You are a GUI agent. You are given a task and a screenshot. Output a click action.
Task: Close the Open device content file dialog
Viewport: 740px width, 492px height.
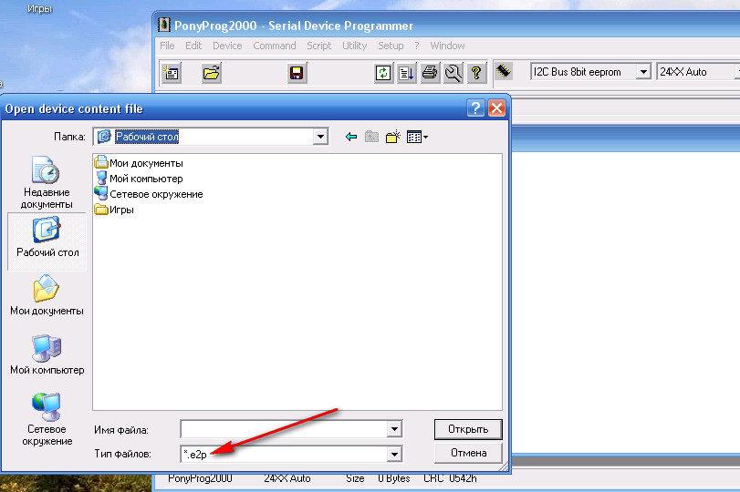pos(496,108)
